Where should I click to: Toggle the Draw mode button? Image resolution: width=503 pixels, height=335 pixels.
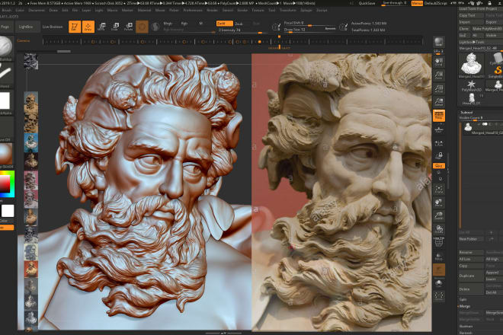(88, 27)
